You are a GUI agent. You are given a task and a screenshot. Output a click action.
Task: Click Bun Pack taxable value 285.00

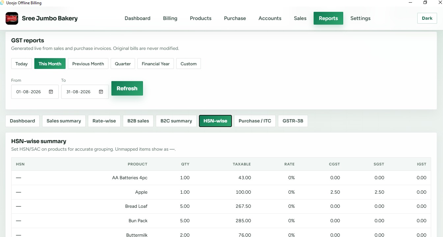[243, 221]
